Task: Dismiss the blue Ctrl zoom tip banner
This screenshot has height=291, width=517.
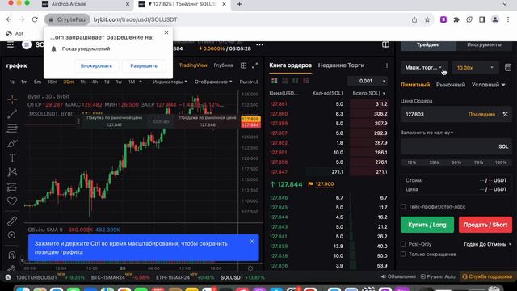Action: (252, 242)
